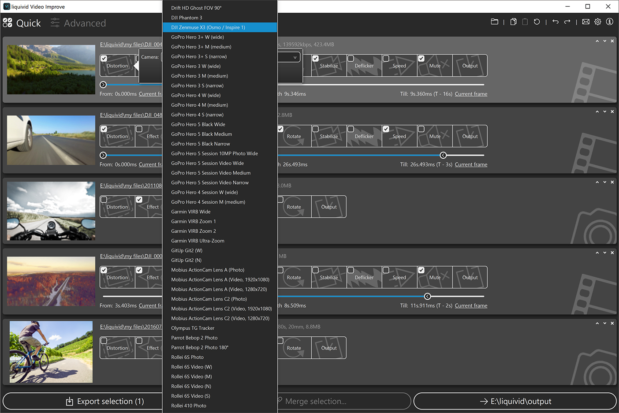Select GoPro Hero 5 Black Wide profile

(x=198, y=124)
